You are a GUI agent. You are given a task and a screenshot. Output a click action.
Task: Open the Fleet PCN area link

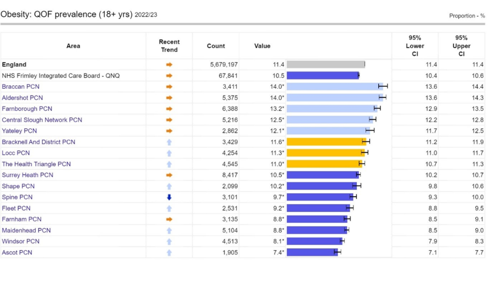click(x=16, y=208)
